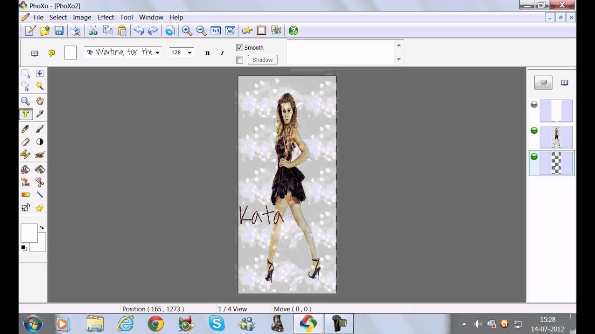
Task: Hide the layer showing the woman thumbnail
Action: point(534,131)
